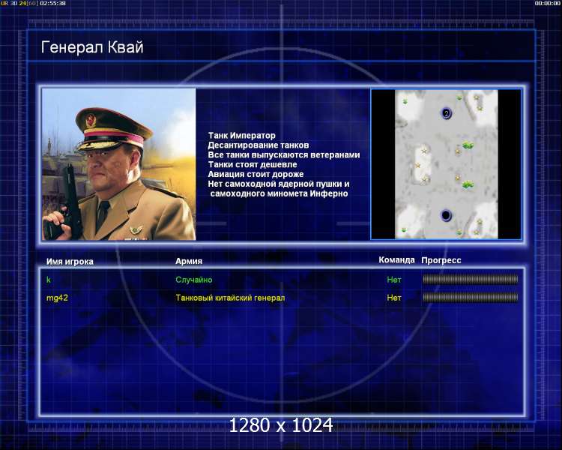Click the progress bar for player k

pos(471,280)
